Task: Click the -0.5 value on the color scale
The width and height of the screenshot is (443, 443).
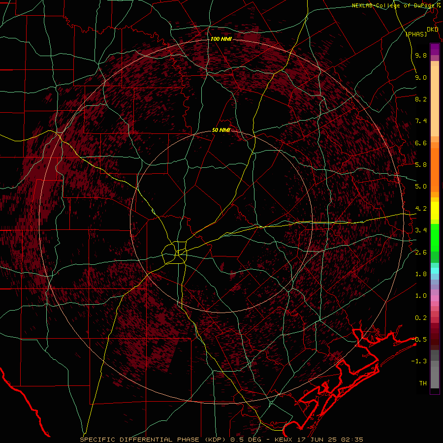Action: coord(419,339)
